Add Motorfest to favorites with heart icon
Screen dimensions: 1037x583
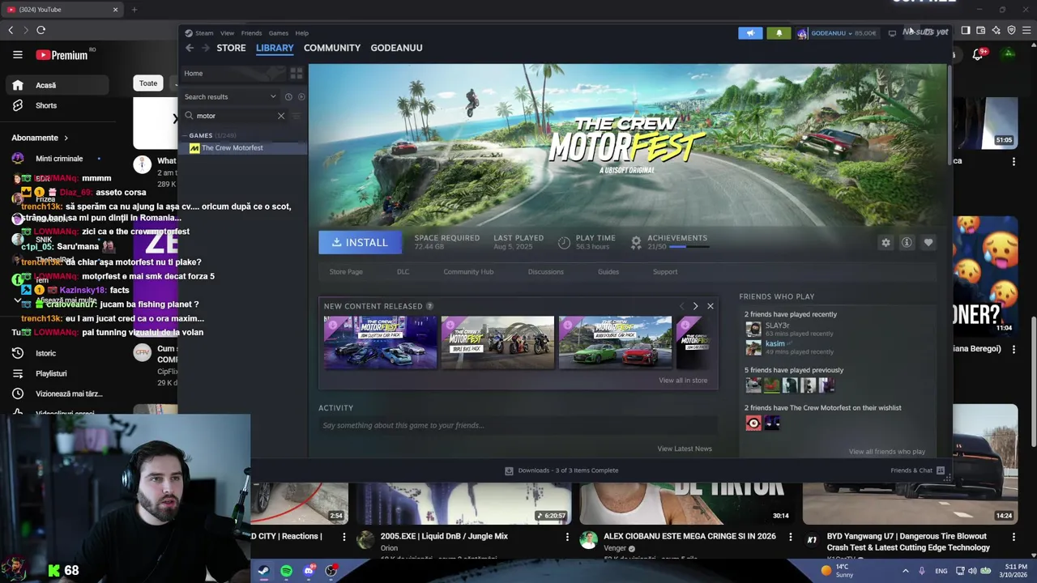[928, 242]
